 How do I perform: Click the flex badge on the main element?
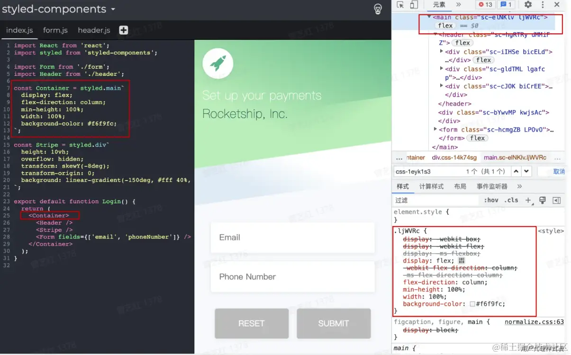point(445,26)
